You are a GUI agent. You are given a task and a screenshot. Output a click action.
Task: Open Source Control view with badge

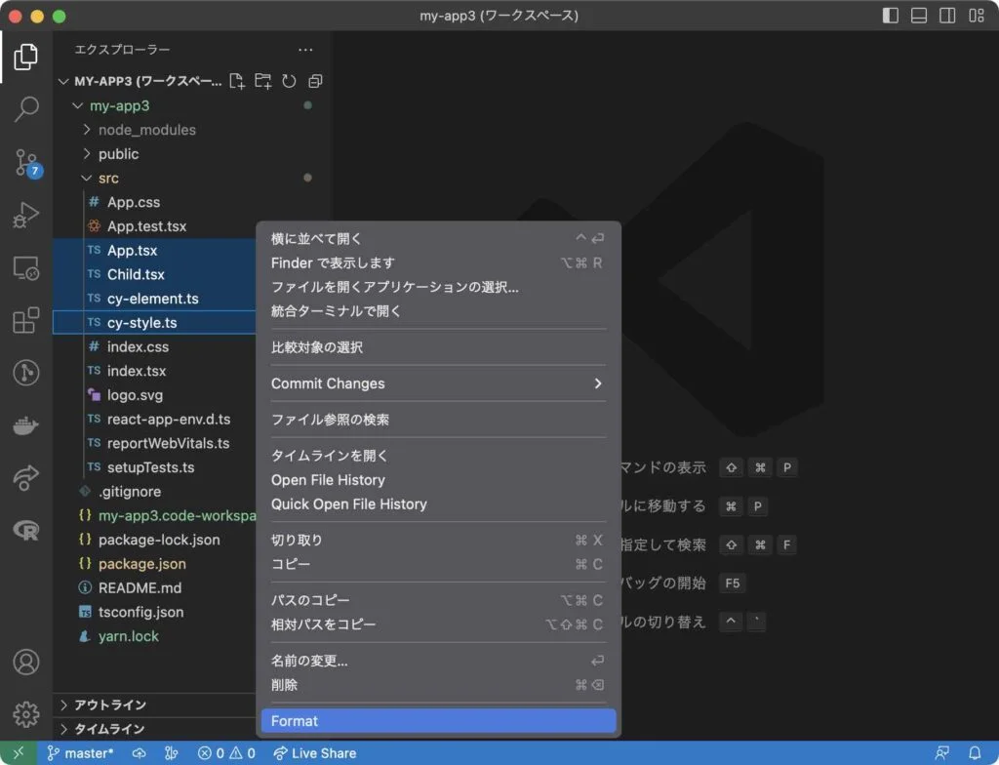coord(26,163)
